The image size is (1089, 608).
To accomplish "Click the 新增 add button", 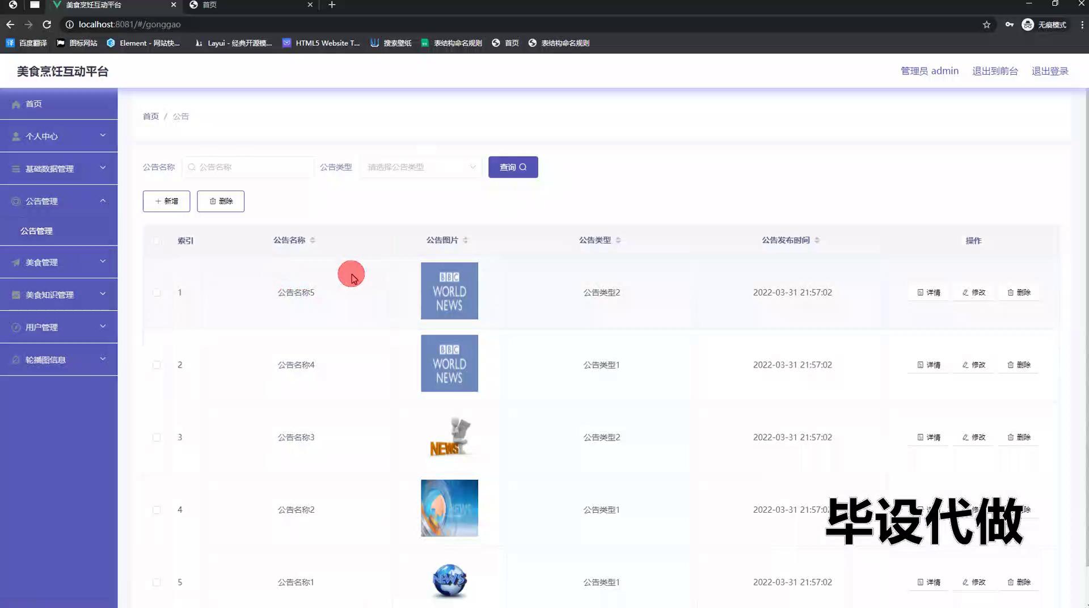I will (166, 201).
